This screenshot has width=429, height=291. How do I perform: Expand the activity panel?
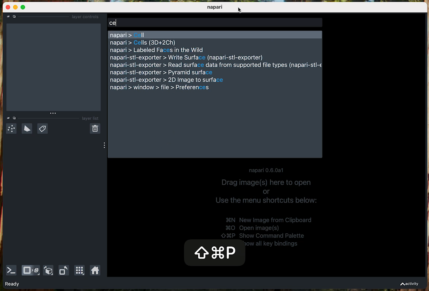coord(409,284)
